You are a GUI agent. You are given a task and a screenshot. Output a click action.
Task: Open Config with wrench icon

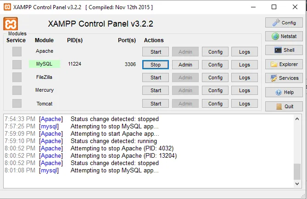click(x=284, y=23)
